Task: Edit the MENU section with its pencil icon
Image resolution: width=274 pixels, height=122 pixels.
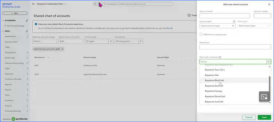Action: point(27,31)
